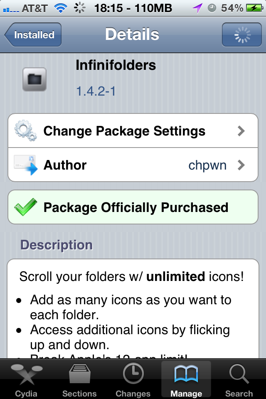
Task: Select the Manage book icon
Action: [x=186, y=374]
